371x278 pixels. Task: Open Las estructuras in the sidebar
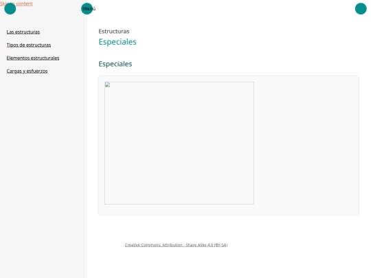click(x=23, y=32)
